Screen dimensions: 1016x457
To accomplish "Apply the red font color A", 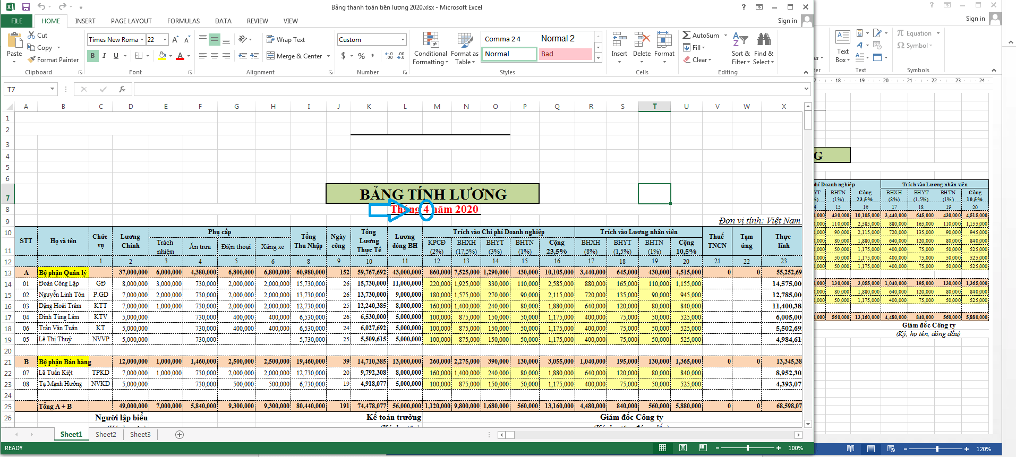I will tap(180, 55).
